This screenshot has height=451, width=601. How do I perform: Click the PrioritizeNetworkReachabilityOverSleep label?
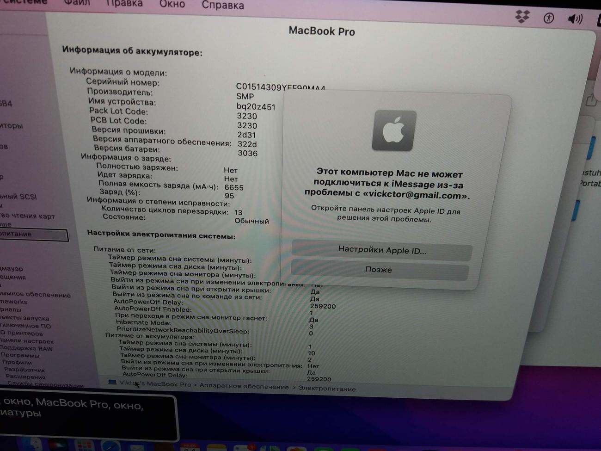tap(183, 330)
